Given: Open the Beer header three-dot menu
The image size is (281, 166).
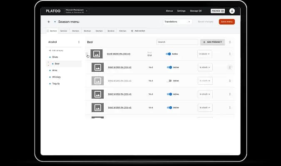Looking at the screenshot, I should (x=230, y=42).
